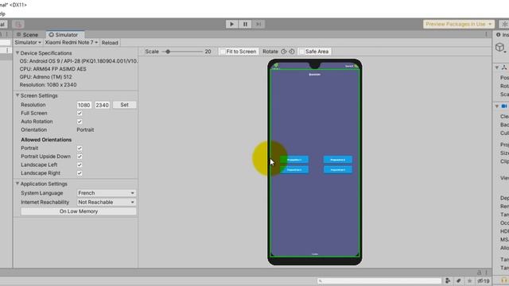Click top-left blue button in simulated phone
This screenshot has width=509, height=286.
[293, 160]
